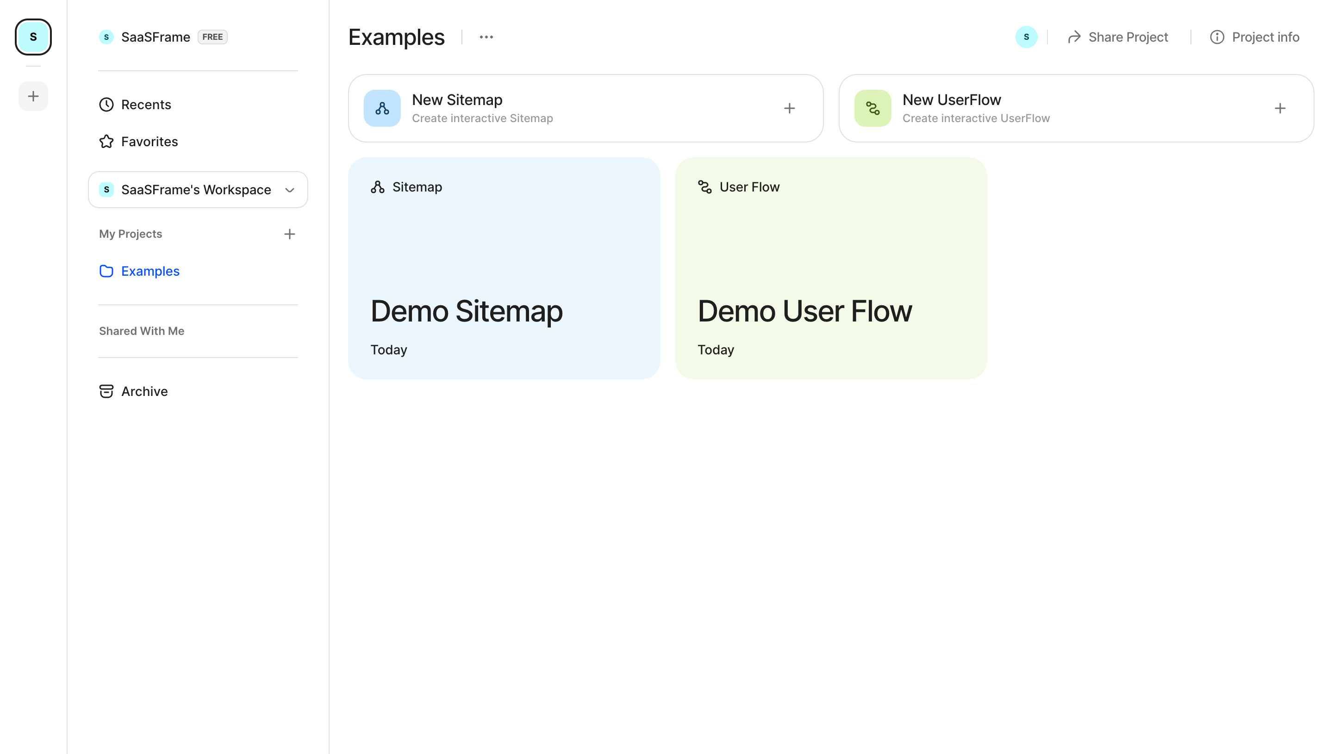The height and width of the screenshot is (754, 1333).
Task: Open the Demo User Flow card
Action: click(x=830, y=268)
